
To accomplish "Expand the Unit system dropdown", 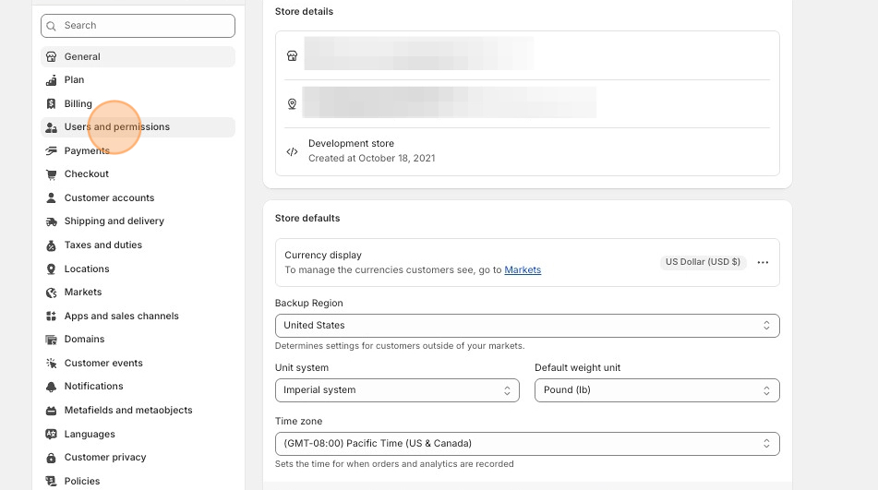I will 397,390.
